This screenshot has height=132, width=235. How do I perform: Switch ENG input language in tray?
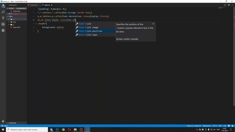[x=218, y=129]
